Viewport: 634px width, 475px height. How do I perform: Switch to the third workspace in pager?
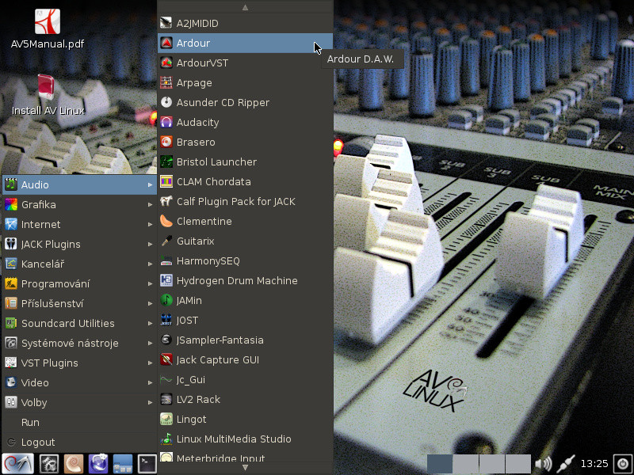click(492, 463)
